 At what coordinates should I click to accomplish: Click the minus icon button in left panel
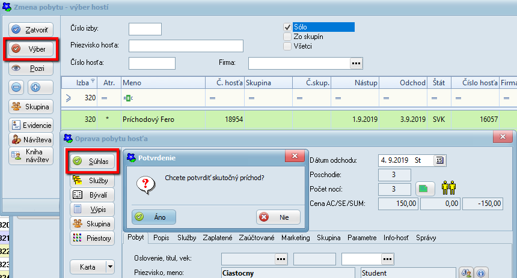[x=16, y=87]
